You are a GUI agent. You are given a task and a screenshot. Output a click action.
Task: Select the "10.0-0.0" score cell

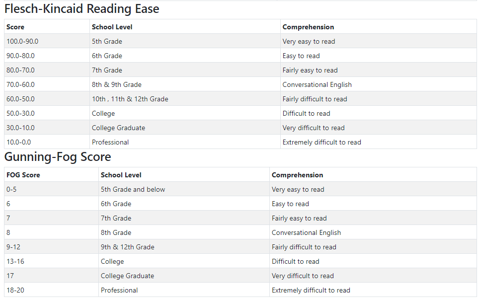(x=19, y=142)
